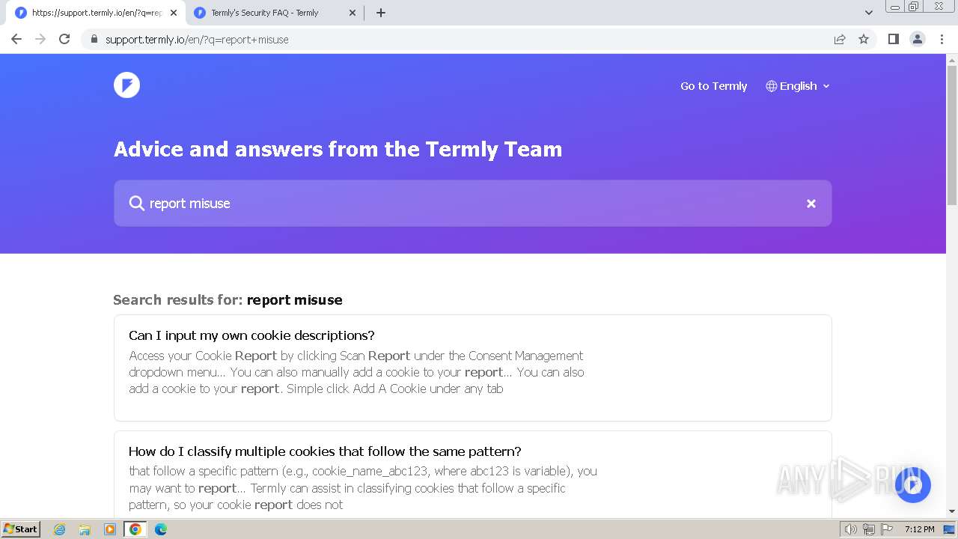958x539 pixels.
Task: Expand the English language dropdown
Action: [x=798, y=86]
